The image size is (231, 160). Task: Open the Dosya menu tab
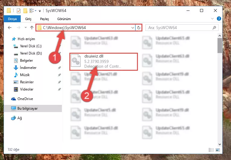[x=12, y=19]
